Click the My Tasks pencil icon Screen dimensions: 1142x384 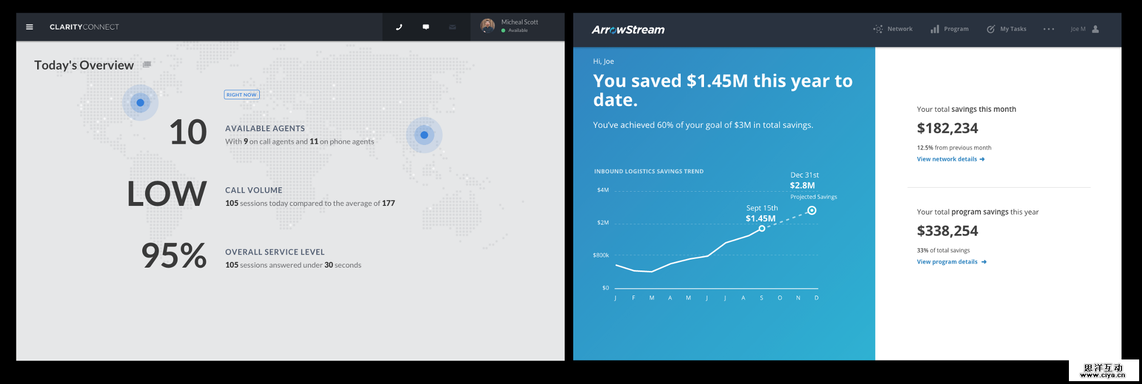click(991, 29)
